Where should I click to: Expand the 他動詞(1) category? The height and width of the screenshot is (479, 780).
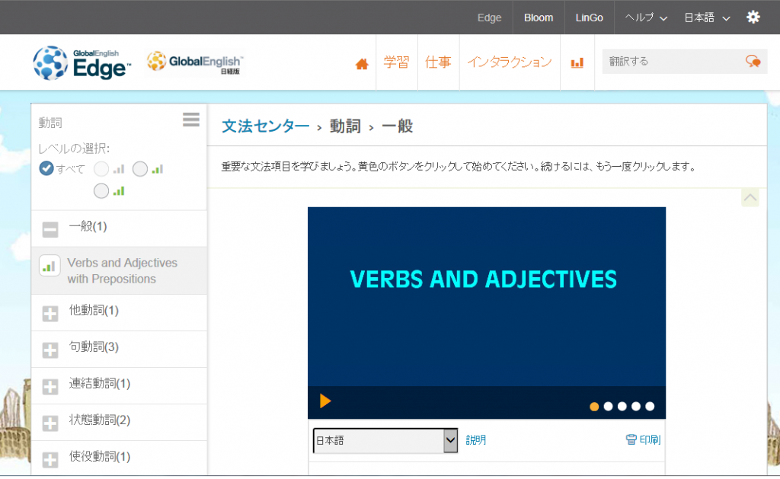pos(50,313)
